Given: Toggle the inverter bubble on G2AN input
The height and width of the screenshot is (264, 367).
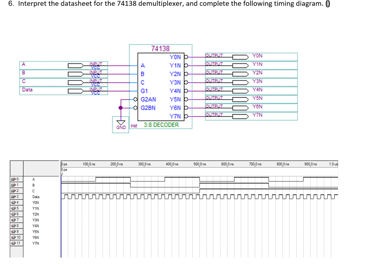Looking at the screenshot, I should tap(135, 99).
